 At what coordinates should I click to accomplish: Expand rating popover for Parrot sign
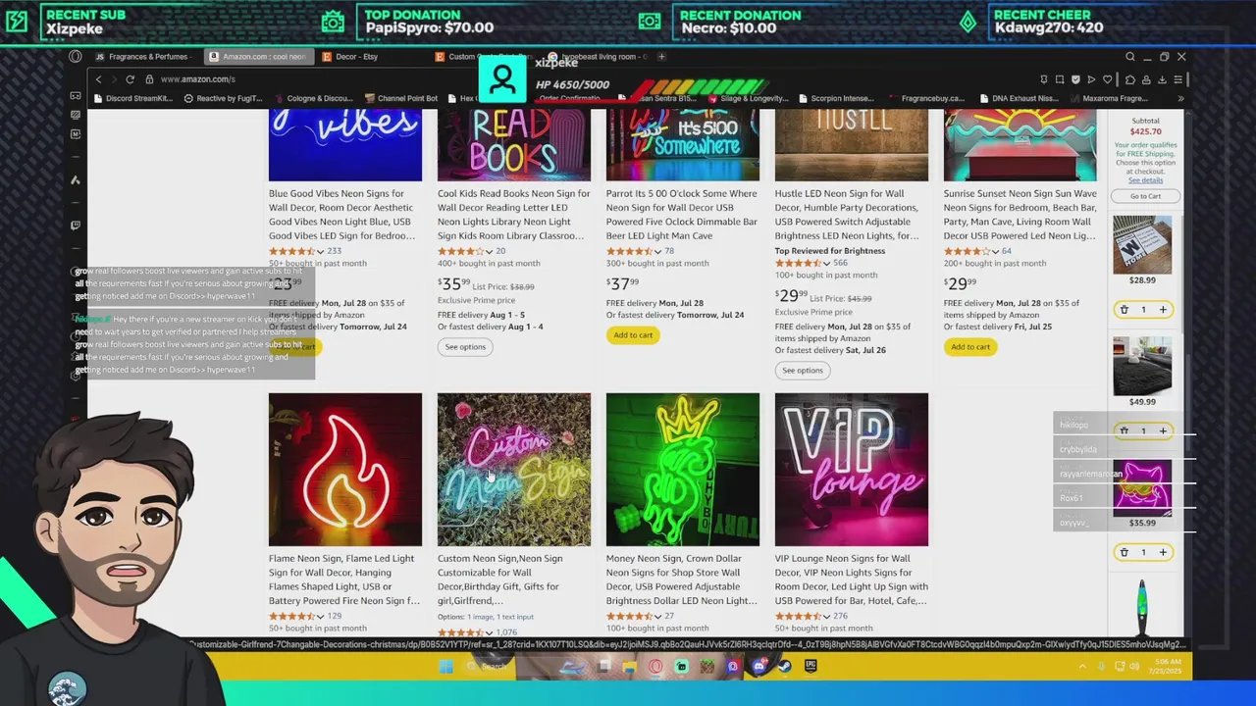click(x=657, y=252)
